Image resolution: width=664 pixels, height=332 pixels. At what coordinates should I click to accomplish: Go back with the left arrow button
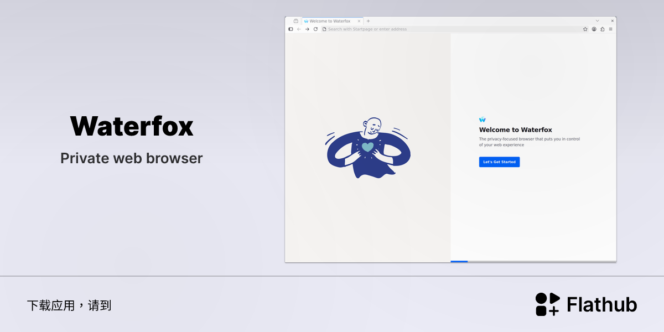[x=299, y=29]
